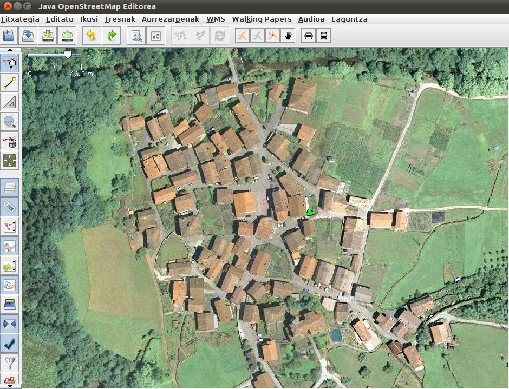Toggle the tags/properties panel button
The height and width of the screenshot is (389, 509).
pyautogui.click(x=10, y=207)
